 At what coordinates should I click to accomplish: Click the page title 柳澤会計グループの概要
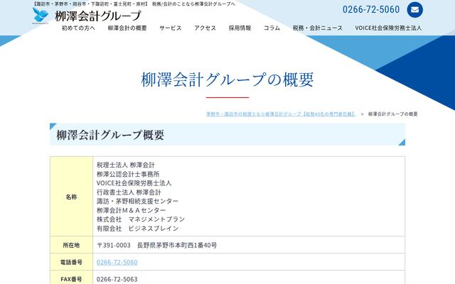(227, 80)
